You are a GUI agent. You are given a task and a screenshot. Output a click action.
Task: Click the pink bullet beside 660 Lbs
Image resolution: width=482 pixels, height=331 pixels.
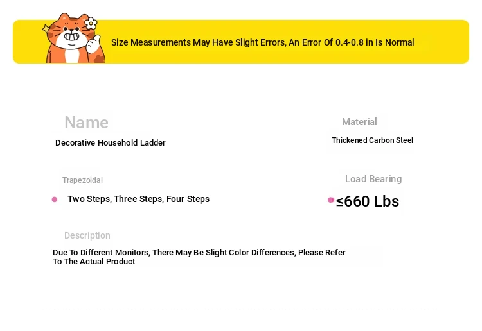331,200
